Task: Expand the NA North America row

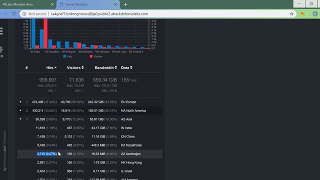Action: pos(20,110)
